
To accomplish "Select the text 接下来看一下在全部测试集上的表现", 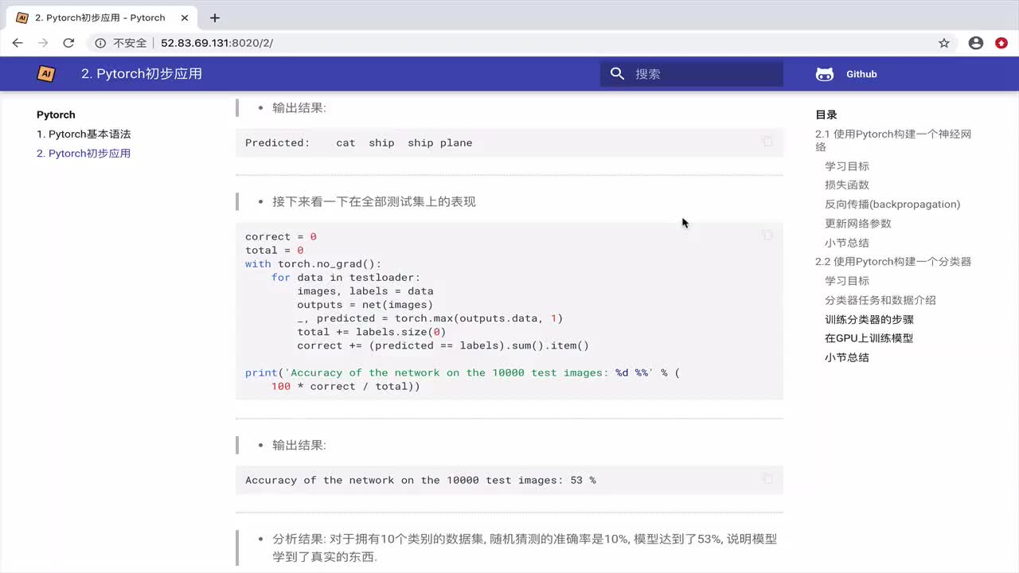I will [374, 201].
